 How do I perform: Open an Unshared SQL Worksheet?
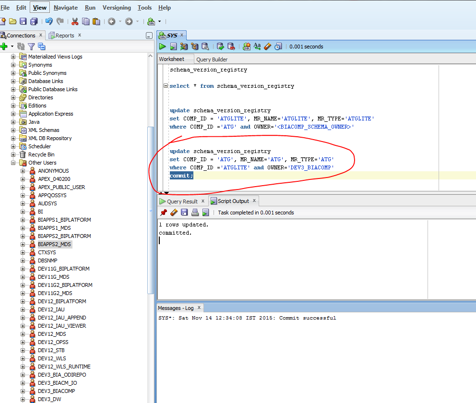coord(247,47)
